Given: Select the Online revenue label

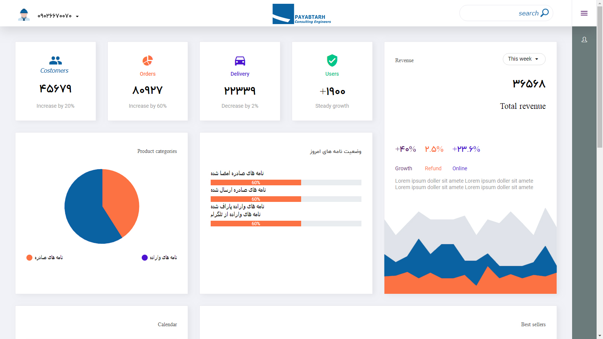Looking at the screenshot, I should (459, 168).
